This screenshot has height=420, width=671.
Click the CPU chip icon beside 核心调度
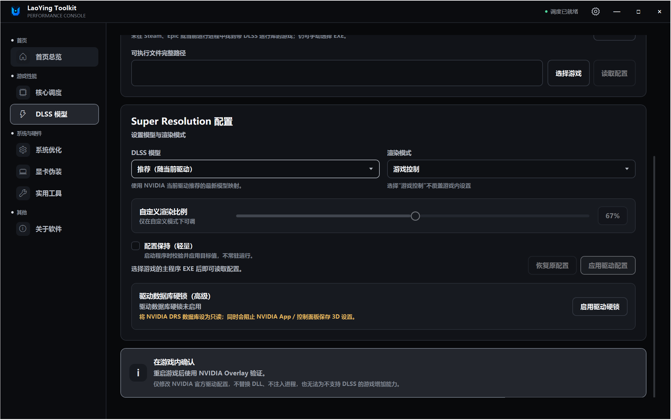pos(23,92)
